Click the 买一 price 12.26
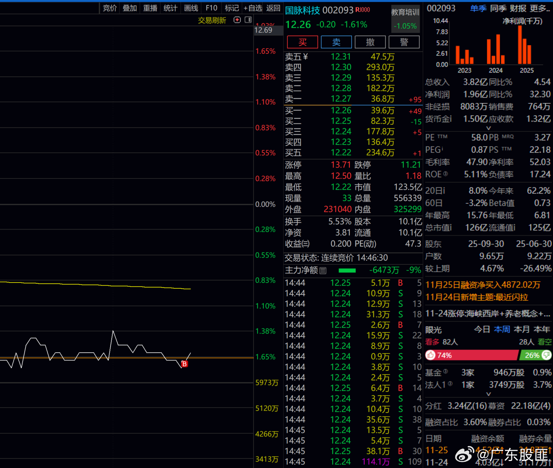 [x=341, y=111]
